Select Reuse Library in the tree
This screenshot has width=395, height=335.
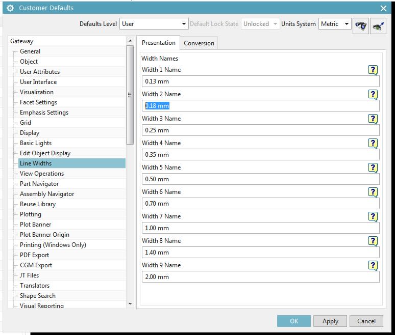coord(38,204)
